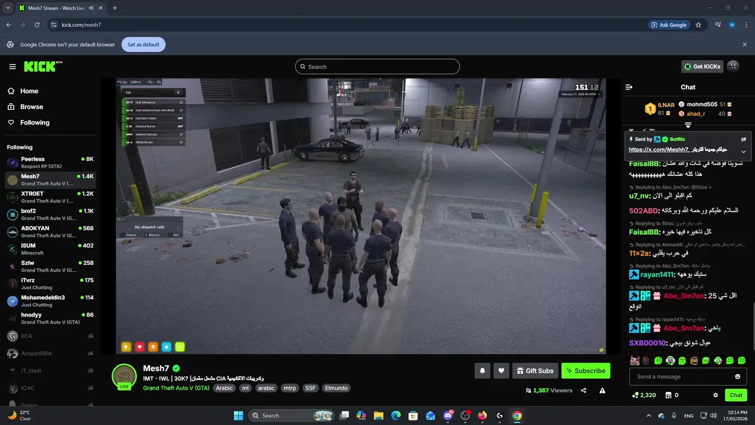
Task: Open Szlw channel in the Following list
Action: tap(50, 266)
